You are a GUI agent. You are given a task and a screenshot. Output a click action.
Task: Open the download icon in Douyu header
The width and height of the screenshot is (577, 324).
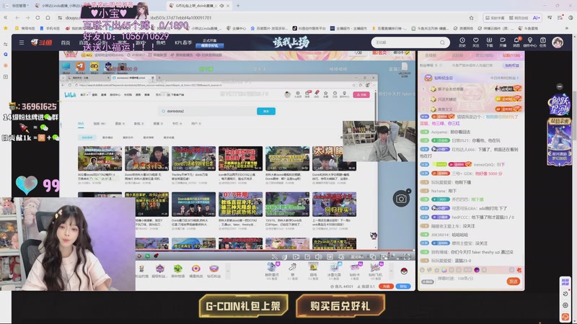pyautogui.click(x=489, y=42)
